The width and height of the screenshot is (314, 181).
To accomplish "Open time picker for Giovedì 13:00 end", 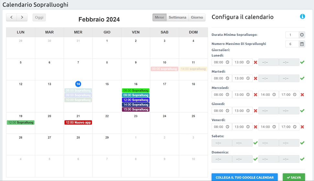I will coord(248,111).
